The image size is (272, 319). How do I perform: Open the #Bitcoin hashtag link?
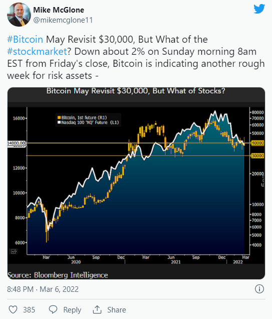(25, 39)
